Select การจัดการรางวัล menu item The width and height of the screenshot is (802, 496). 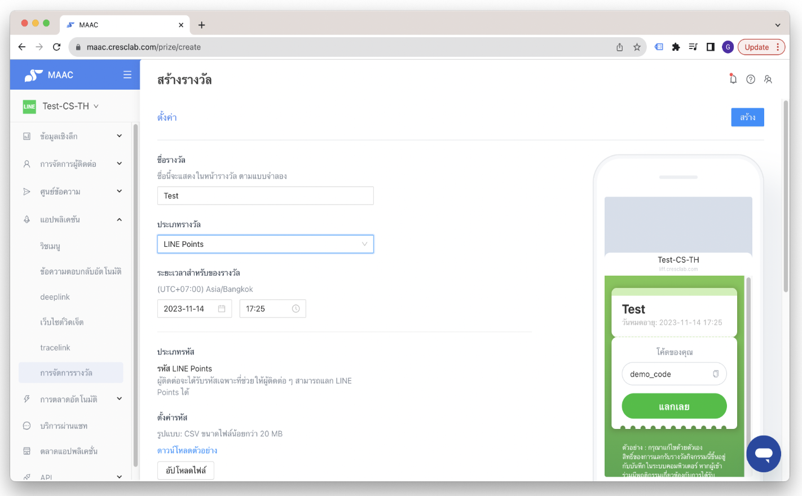click(71, 373)
